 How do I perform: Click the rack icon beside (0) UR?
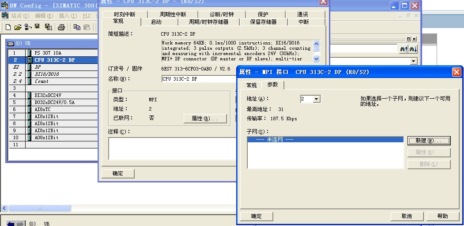pyautogui.click(x=10, y=44)
